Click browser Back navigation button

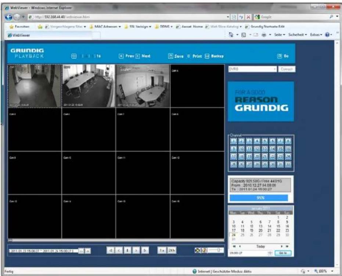[x=9, y=17]
